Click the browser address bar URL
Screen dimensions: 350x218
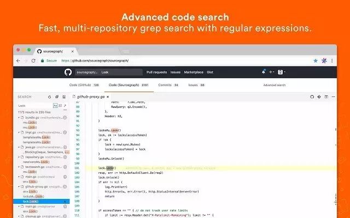click(x=95, y=60)
